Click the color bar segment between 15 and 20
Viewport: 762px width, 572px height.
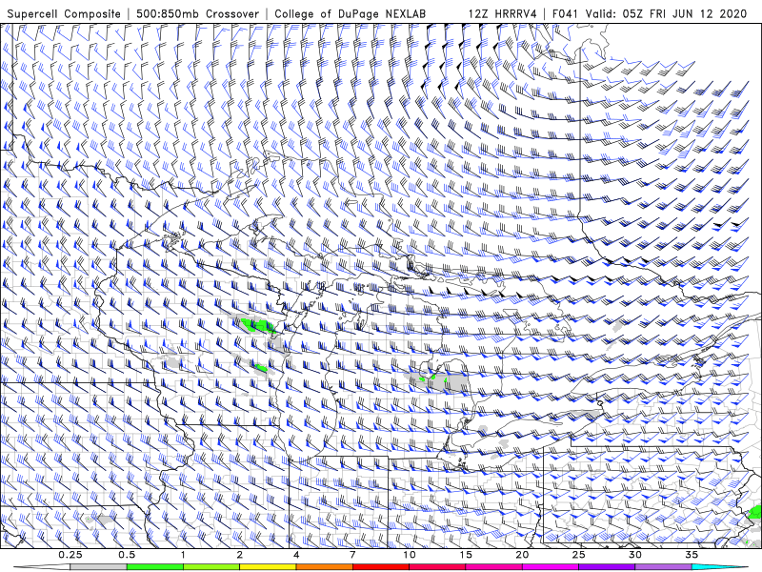tap(493, 567)
